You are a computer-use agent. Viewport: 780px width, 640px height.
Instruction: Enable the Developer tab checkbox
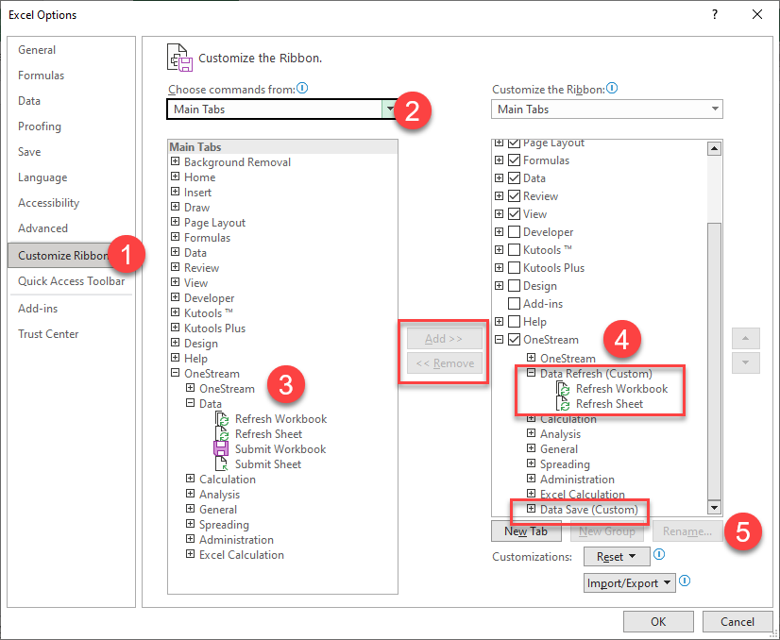[517, 231]
